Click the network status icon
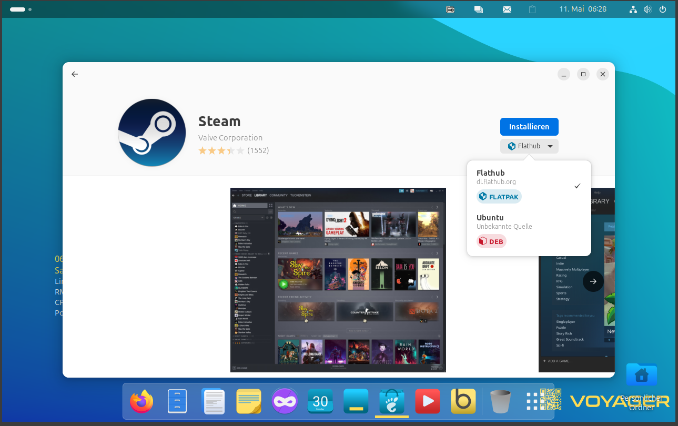 [633, 9]
